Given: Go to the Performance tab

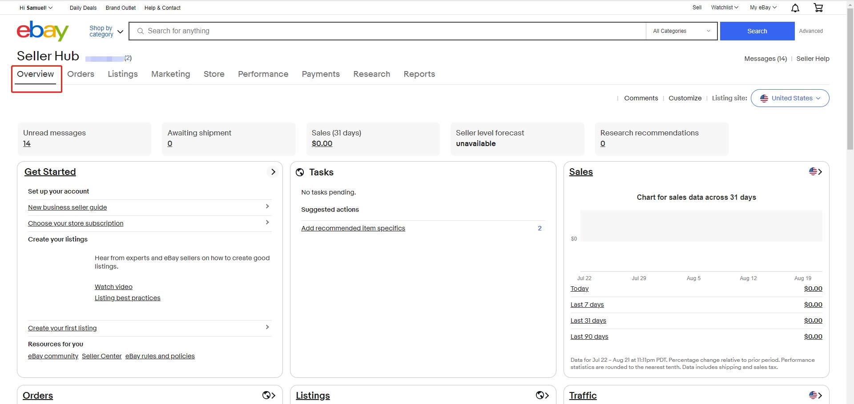Looking at the screenshot, I should pos(263,74).
